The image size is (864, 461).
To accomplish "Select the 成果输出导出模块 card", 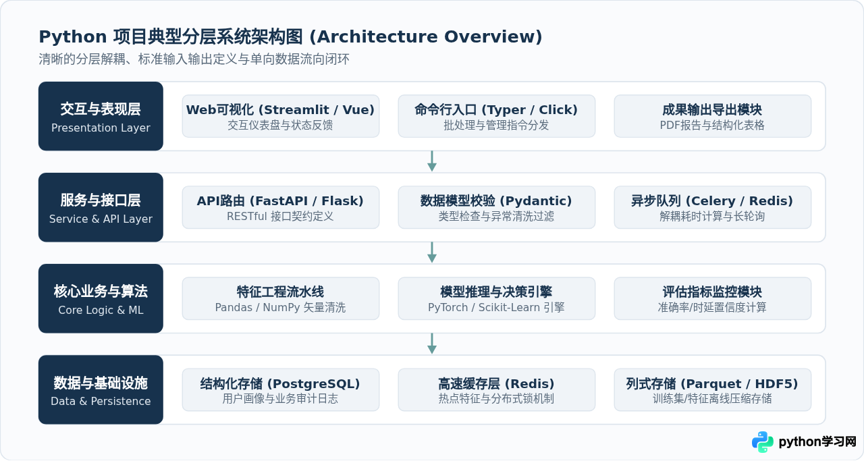I will (713, 116).
